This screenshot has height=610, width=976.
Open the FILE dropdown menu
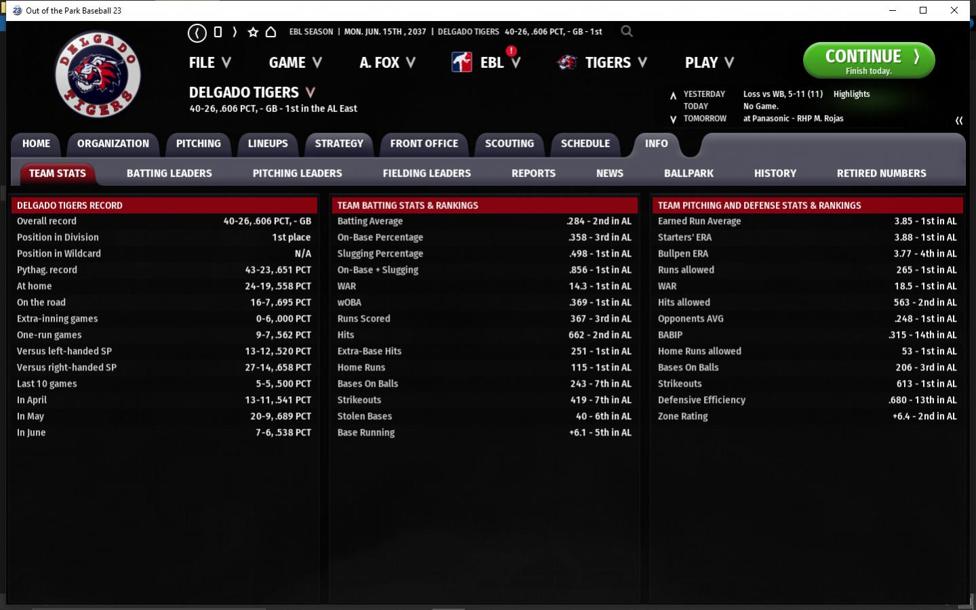pos(210,62)
